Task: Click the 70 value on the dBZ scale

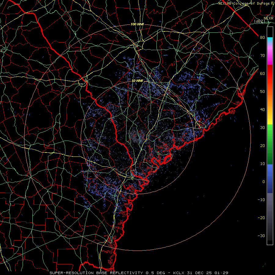Action: tap(262, 56)
